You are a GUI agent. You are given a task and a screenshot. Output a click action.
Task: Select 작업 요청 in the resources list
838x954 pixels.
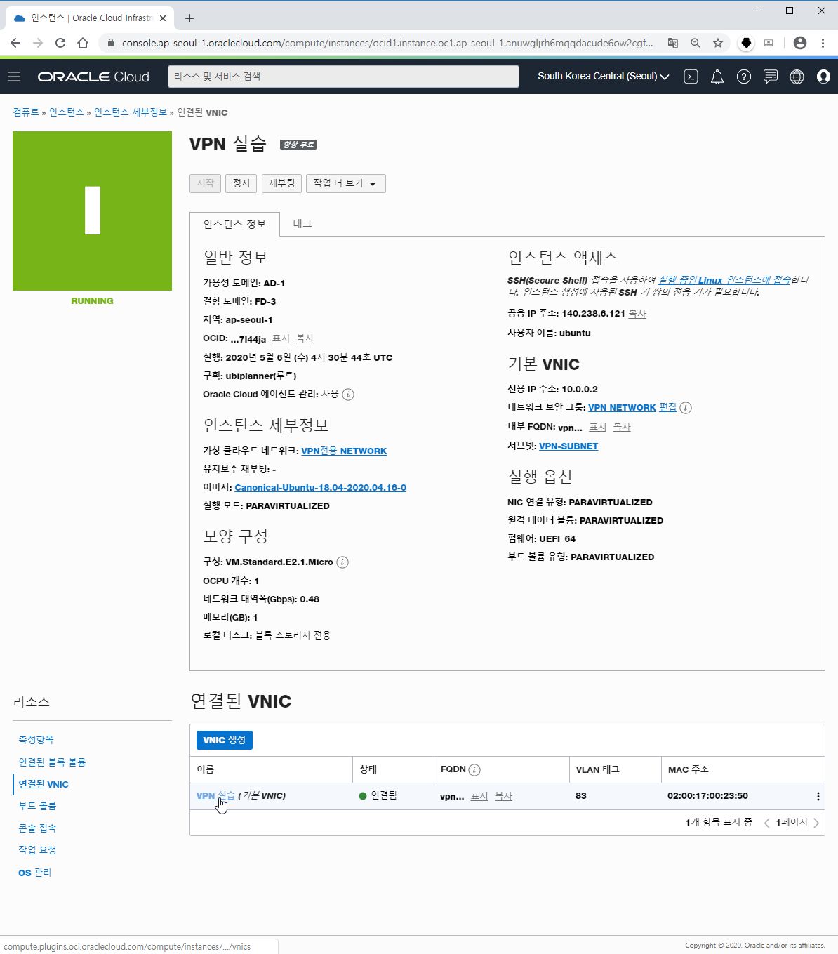(x=37, y=850)
